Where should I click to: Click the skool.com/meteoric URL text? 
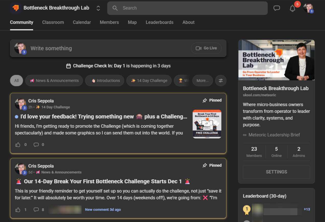click(x=260, y=95)
